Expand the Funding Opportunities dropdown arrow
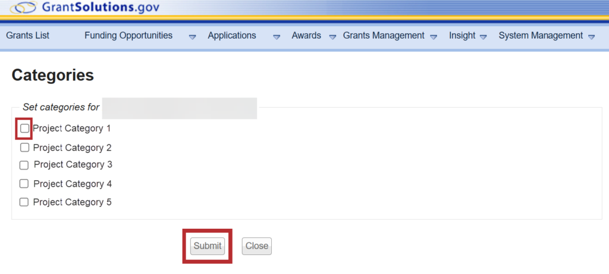 (192, 37)
